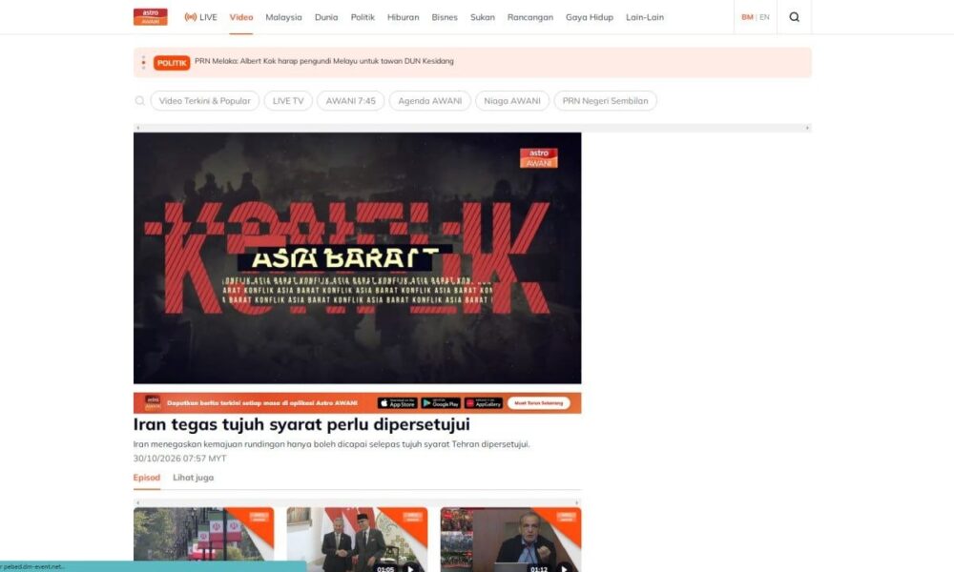Image resolution: width=954 pixels, height=572 pixels.
Task: Click right arrow of chips scrollbar
Action: (807, 128)
